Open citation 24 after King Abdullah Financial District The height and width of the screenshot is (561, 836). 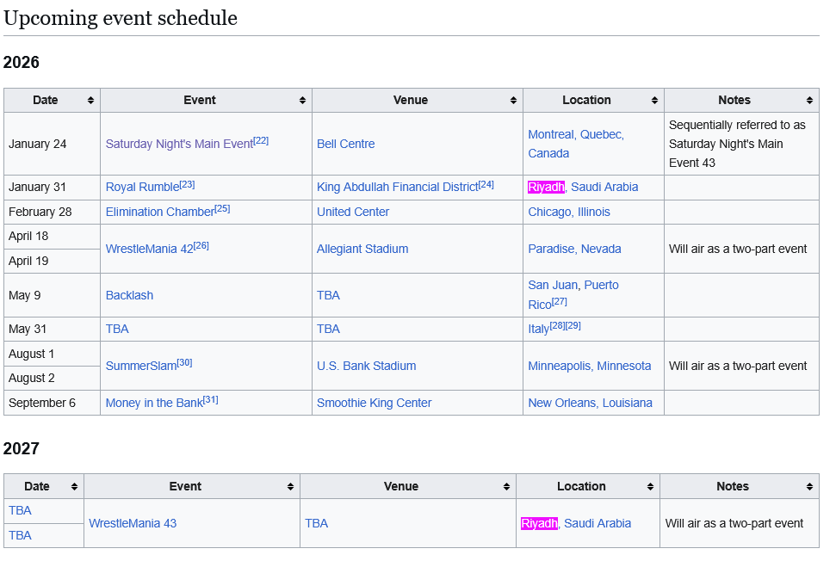click(x=486, y=184)
